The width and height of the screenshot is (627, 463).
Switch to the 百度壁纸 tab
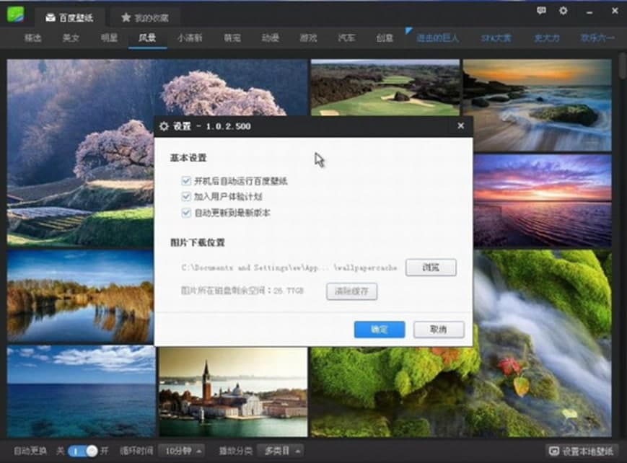coord(69,17)
